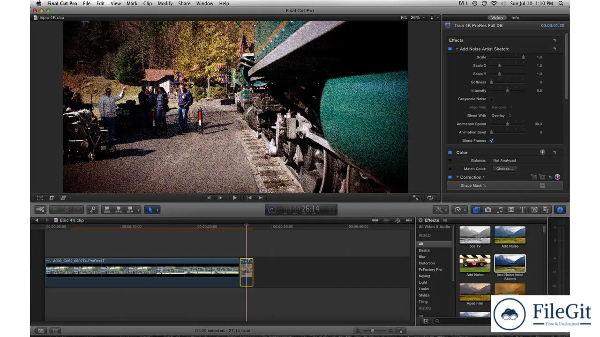Switch to the Video inspector tab
Screen dimensions: 600x337
pos(497,18)
